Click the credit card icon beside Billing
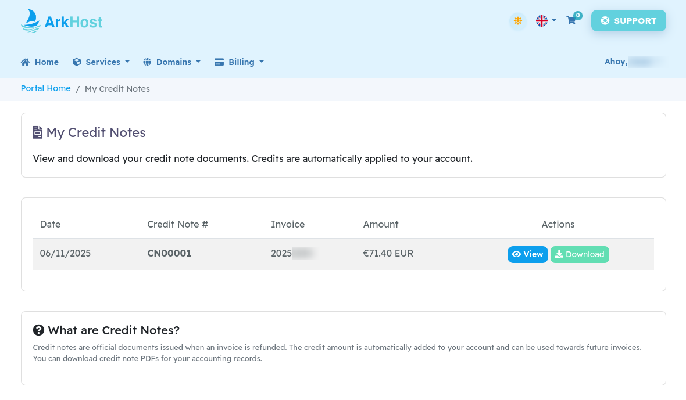This screenshot has width=686, height=400. pyautogui.click(x=219, y=62)
